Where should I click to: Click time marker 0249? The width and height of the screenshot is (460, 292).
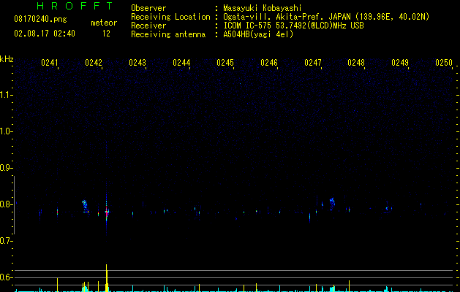400,63
